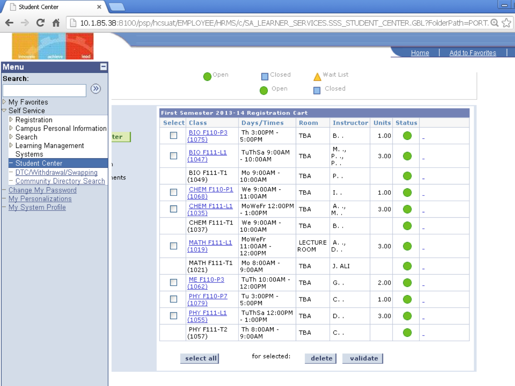The height and width of the screenshot is (386, 515).
Task: Reload the page with refresh icon
Action: pos(40,23)
